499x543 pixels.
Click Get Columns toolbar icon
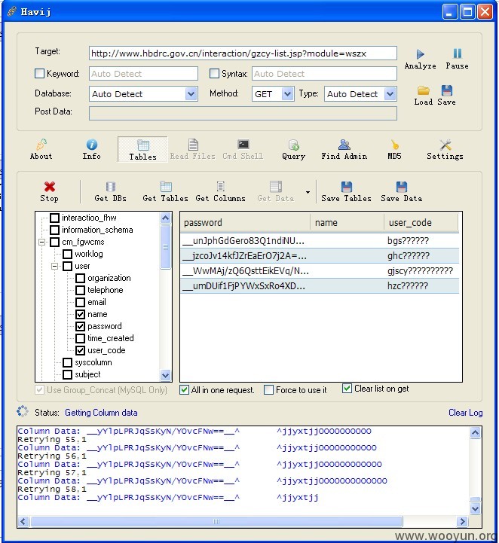pyautogui.click(x=220, y=192)
